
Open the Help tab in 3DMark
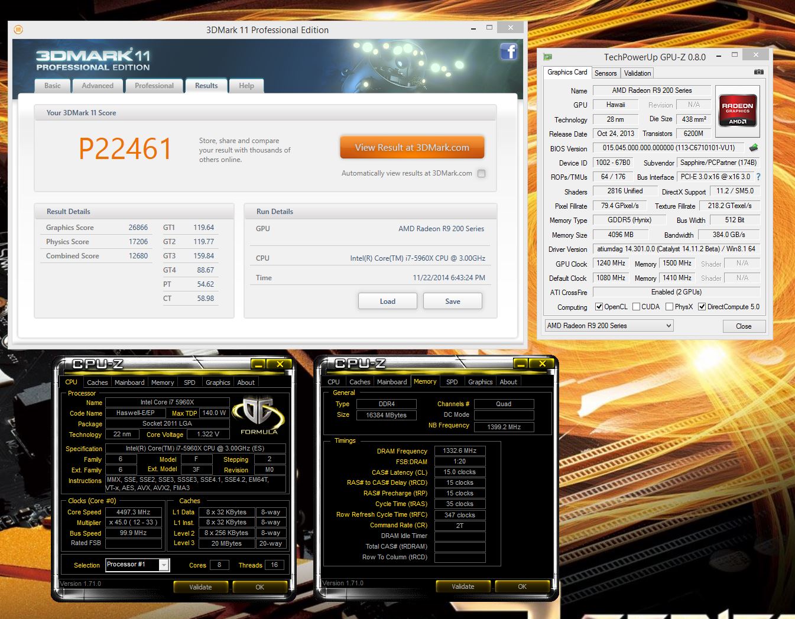point(246,86)
